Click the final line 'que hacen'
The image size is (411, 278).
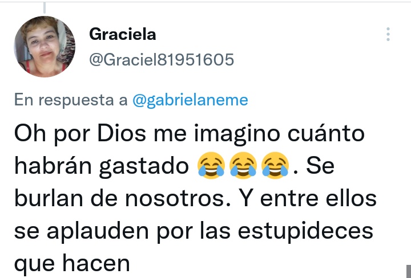click(72, 264)
